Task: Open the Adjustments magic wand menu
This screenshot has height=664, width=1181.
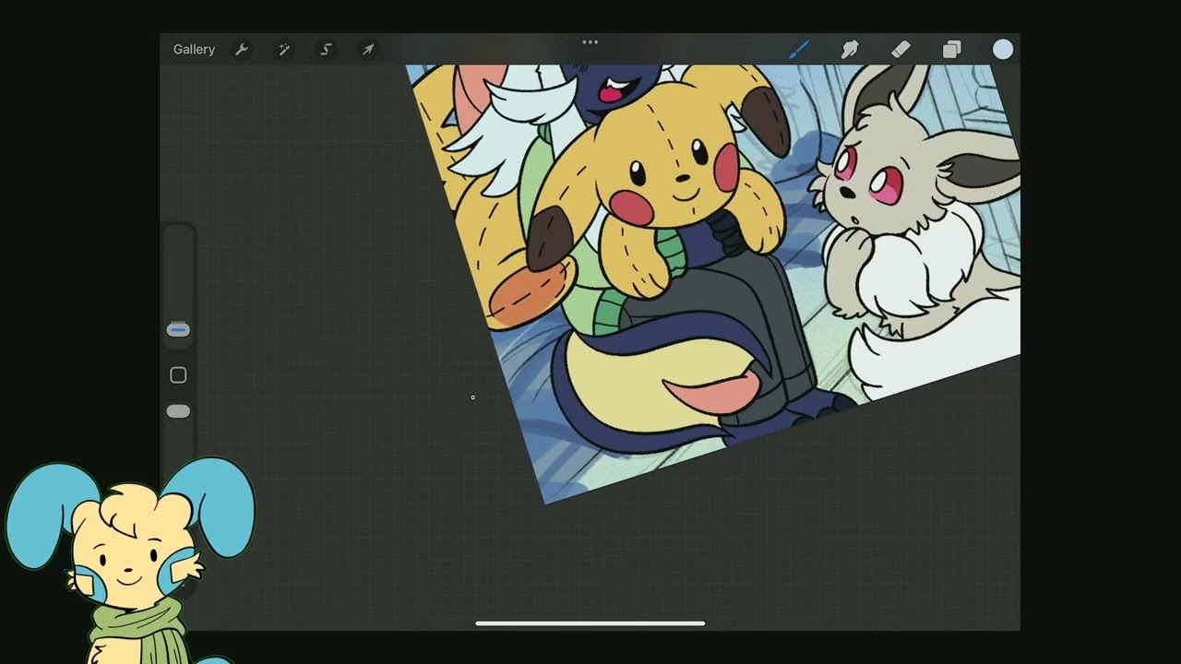Action: pos(284,49)
